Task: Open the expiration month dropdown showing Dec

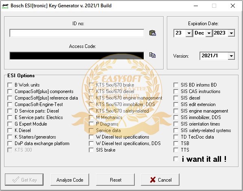Action: tap(209, 33)
